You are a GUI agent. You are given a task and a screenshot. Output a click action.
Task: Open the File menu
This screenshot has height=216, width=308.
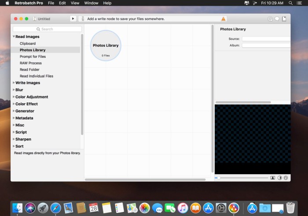pos(51,3)
